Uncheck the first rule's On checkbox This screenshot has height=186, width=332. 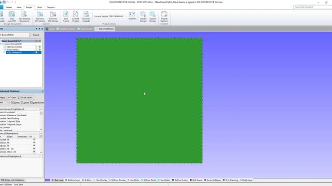click(x=34, y=139)
